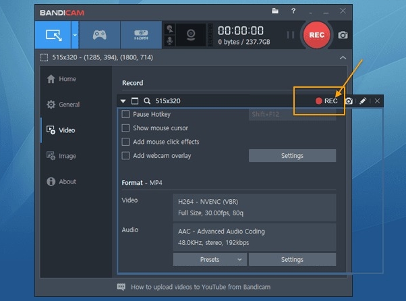Click the 48.0KHz, stereo, 192kbps text
Image resolution: width=406 pixels, height=301 pixels.
pyautogui.click(x=213, y=243)
